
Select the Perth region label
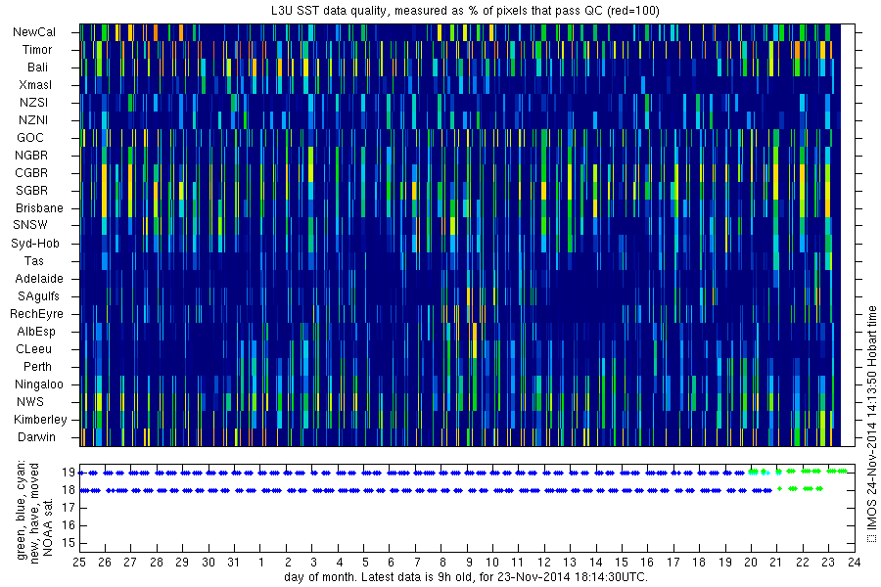click(x=37, y=366)
